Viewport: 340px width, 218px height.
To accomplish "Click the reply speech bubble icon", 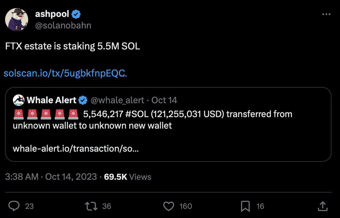I will (14, 206).
